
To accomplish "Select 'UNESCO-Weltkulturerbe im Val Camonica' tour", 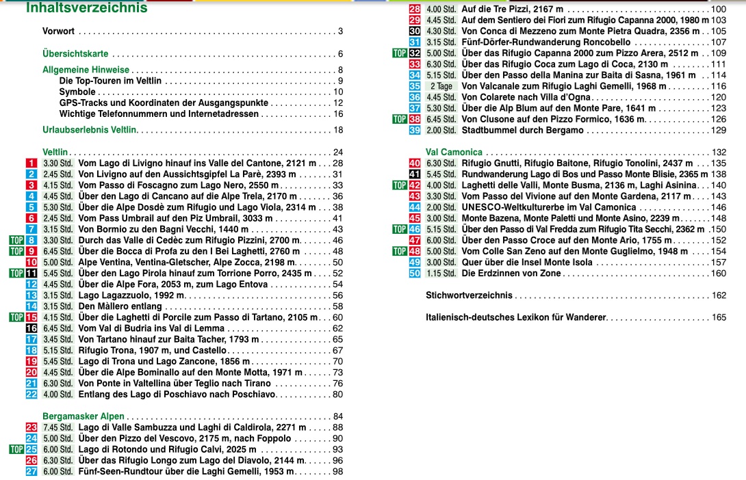I will [549, 207].
